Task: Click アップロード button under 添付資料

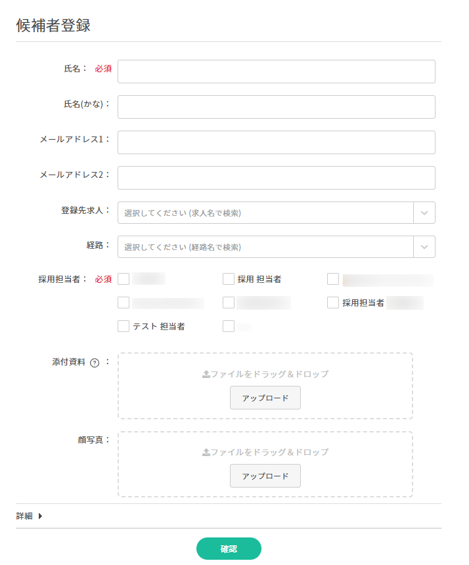Action: 265,398
